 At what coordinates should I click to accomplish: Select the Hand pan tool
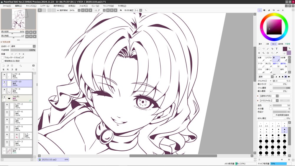[x=272, y=53]
